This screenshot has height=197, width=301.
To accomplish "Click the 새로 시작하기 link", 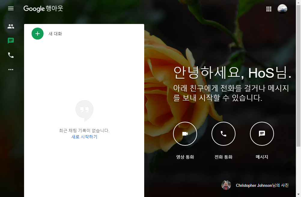I will (x=84, y=137).
